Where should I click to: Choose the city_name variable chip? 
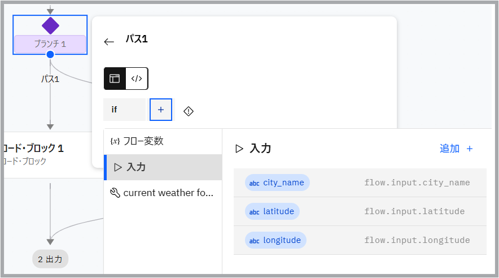tap(277, 183)
